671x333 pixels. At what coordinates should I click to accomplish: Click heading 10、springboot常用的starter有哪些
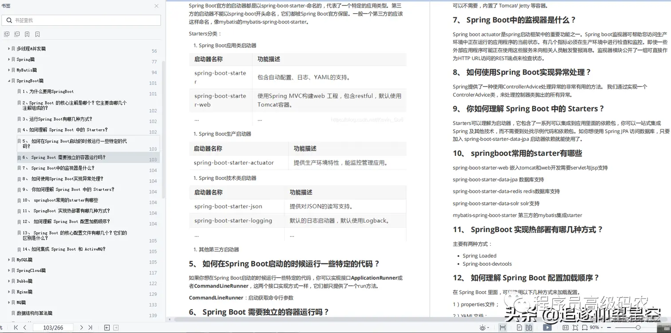point(517,153)
